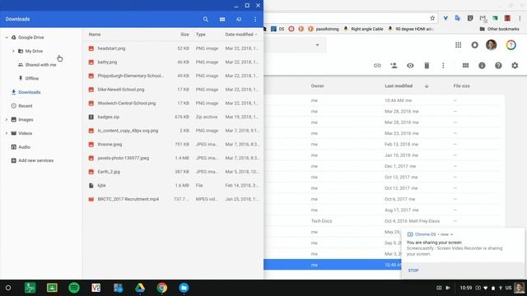Expand the Videos sidebar section

(x=7, y=133)
